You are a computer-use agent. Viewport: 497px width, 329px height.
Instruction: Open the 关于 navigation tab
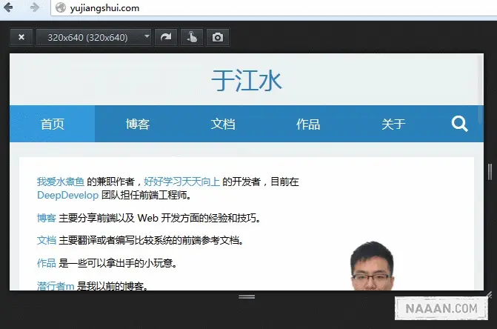(393, 124)
